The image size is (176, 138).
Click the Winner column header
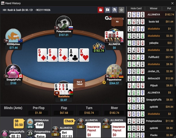point(154,8)
